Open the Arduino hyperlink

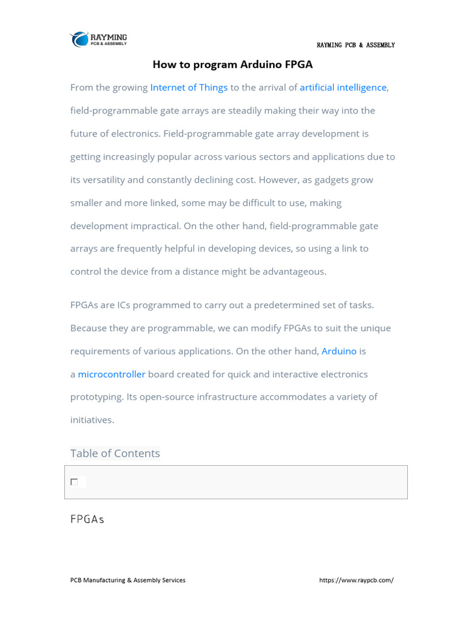[x=339, y=351]
